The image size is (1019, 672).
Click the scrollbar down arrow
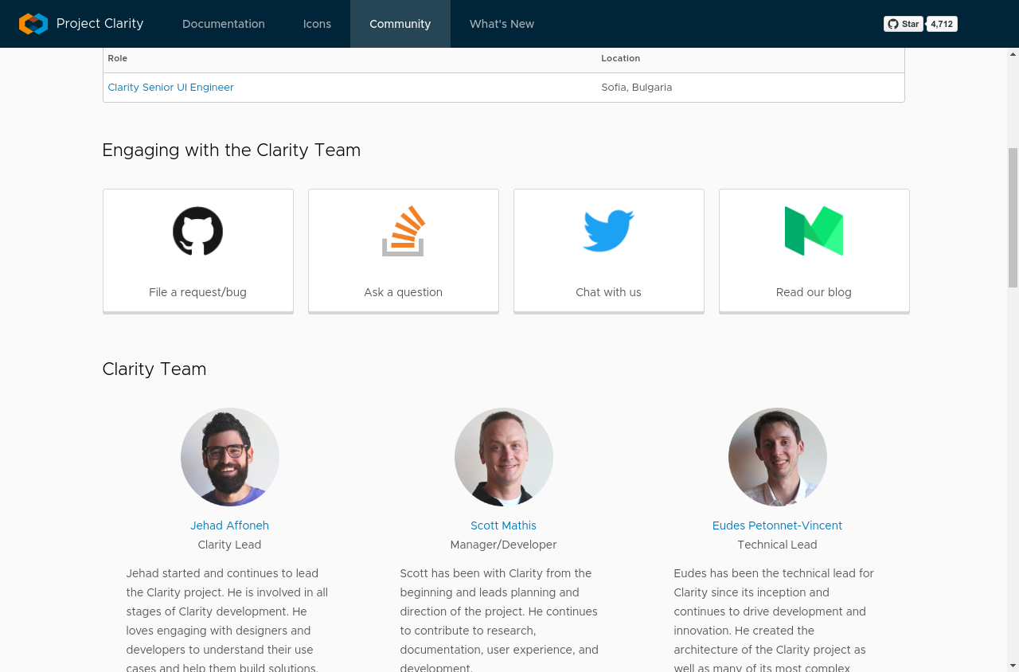point(1013,665)
